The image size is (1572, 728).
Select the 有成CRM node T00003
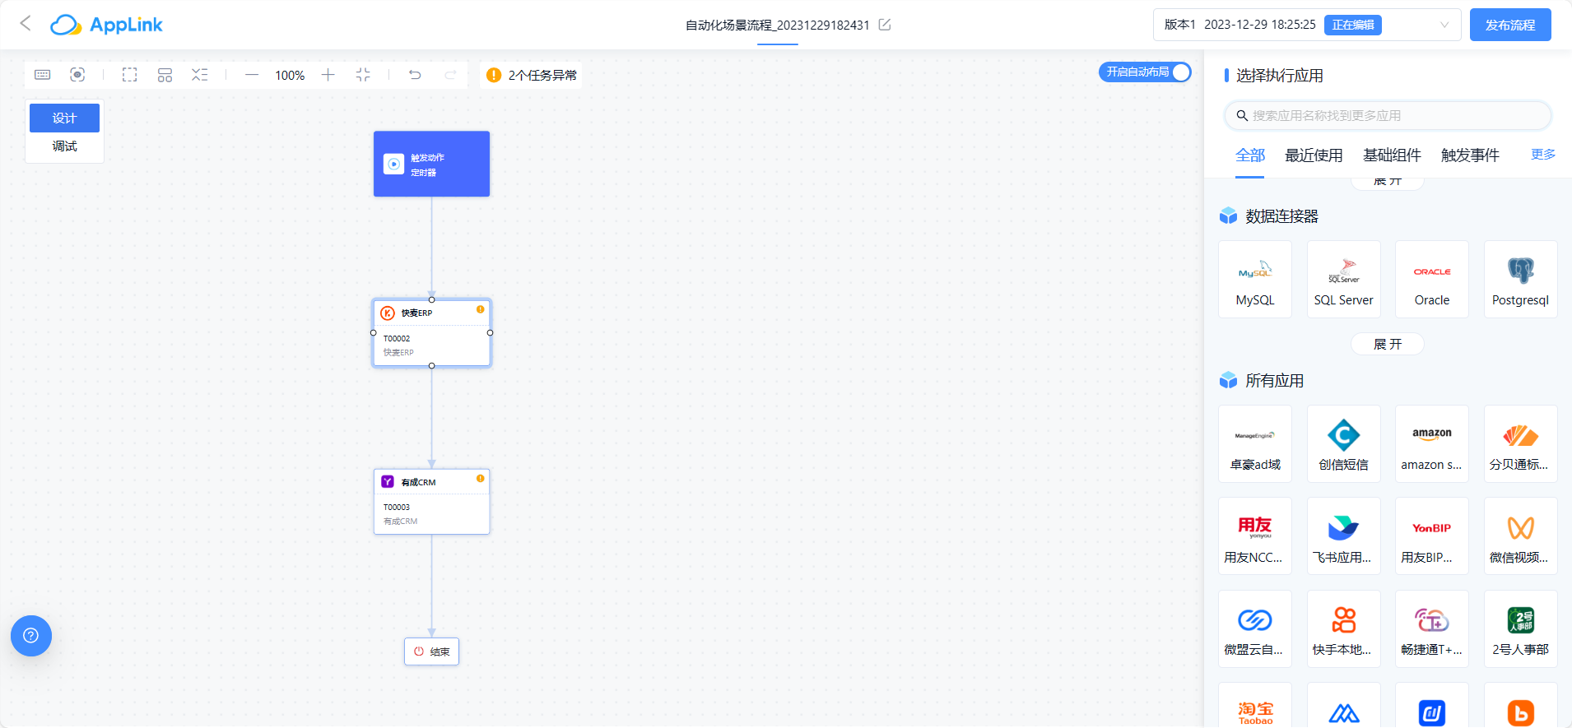point(431,502)
